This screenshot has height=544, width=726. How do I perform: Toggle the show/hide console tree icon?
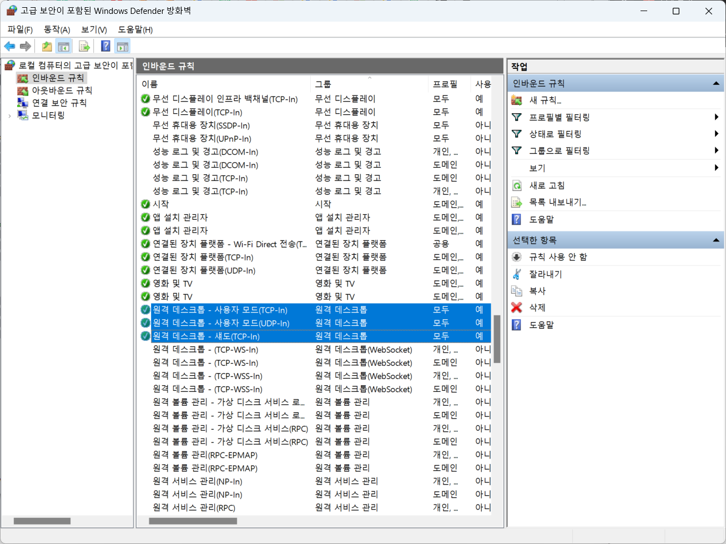coord(64,47)
